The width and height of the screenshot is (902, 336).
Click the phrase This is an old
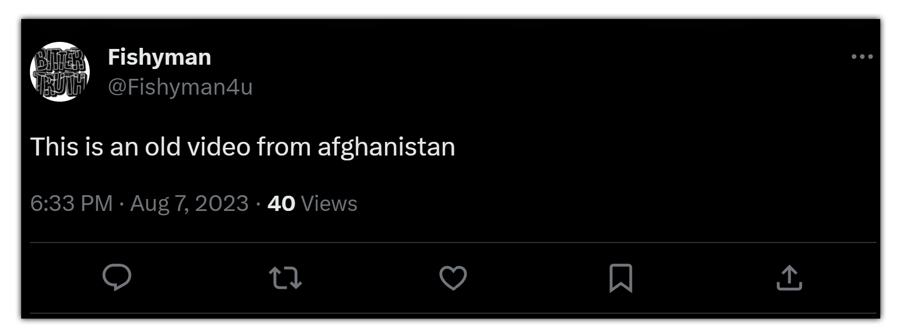(105, 147)
